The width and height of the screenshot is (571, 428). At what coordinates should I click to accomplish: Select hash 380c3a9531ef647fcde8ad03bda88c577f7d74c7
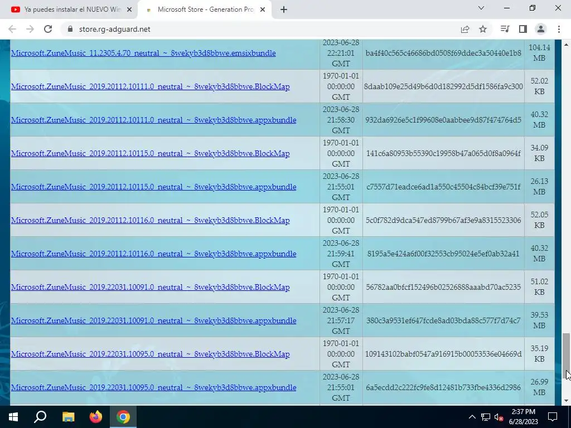click(x=443, y=320)
